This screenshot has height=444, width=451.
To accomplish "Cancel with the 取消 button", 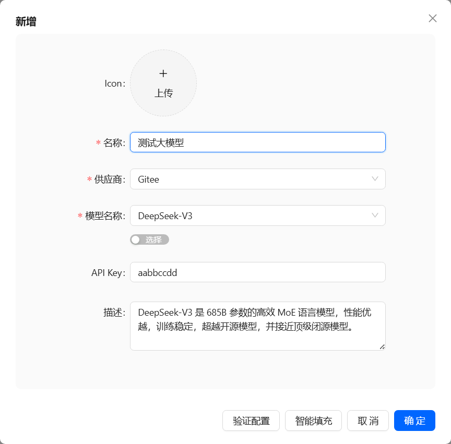I will (368, 421).
